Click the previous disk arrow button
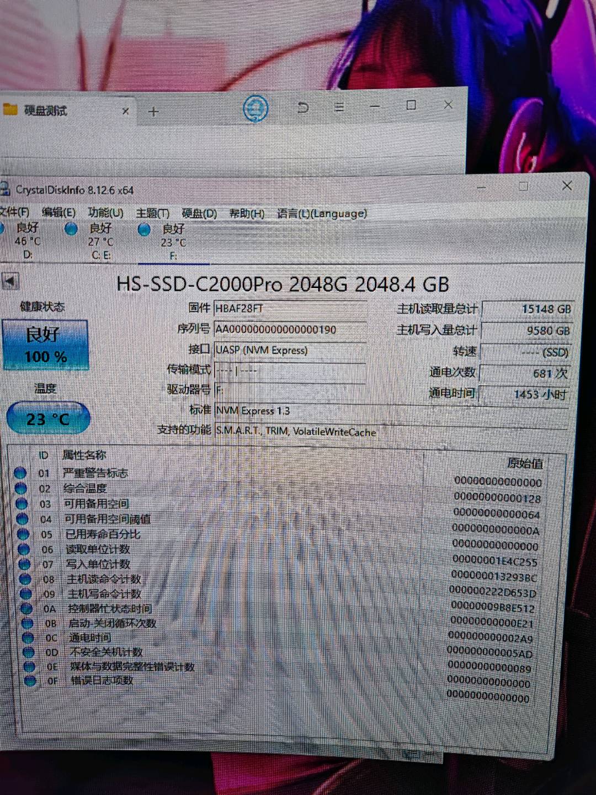The width and height of the screenshot is (596, 795). 9,281
